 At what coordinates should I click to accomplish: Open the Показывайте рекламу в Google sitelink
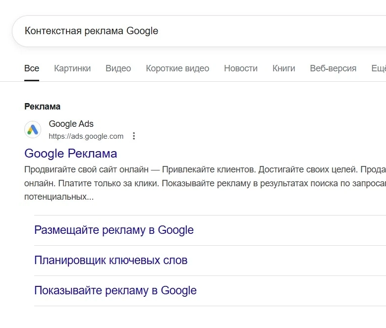click(115, 290)
